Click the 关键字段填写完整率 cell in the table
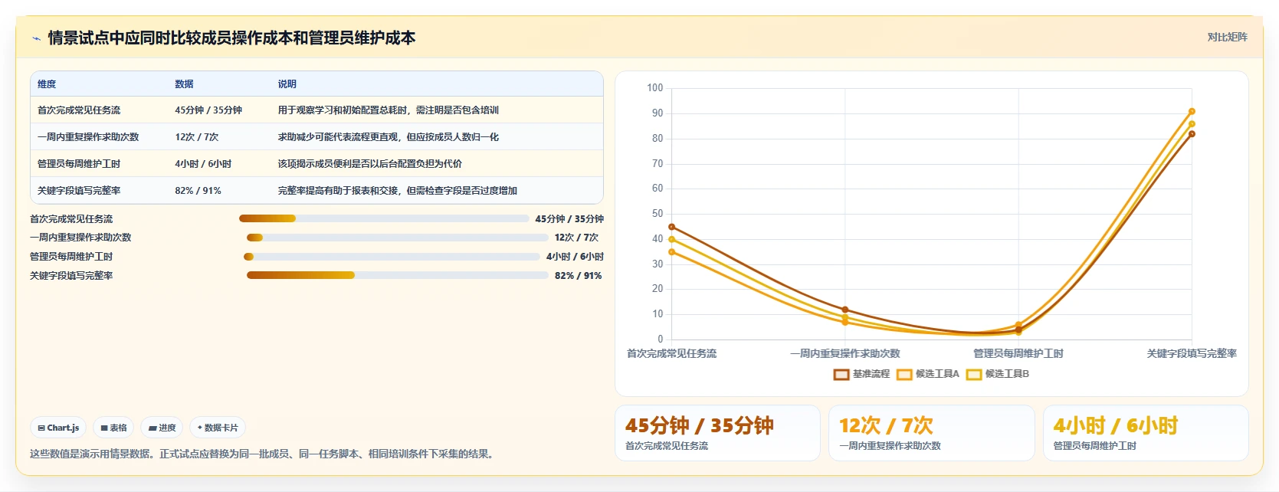 click(79, 191)
